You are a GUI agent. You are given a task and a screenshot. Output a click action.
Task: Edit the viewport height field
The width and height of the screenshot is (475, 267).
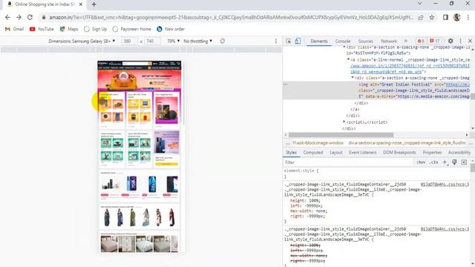pos(152,41)
